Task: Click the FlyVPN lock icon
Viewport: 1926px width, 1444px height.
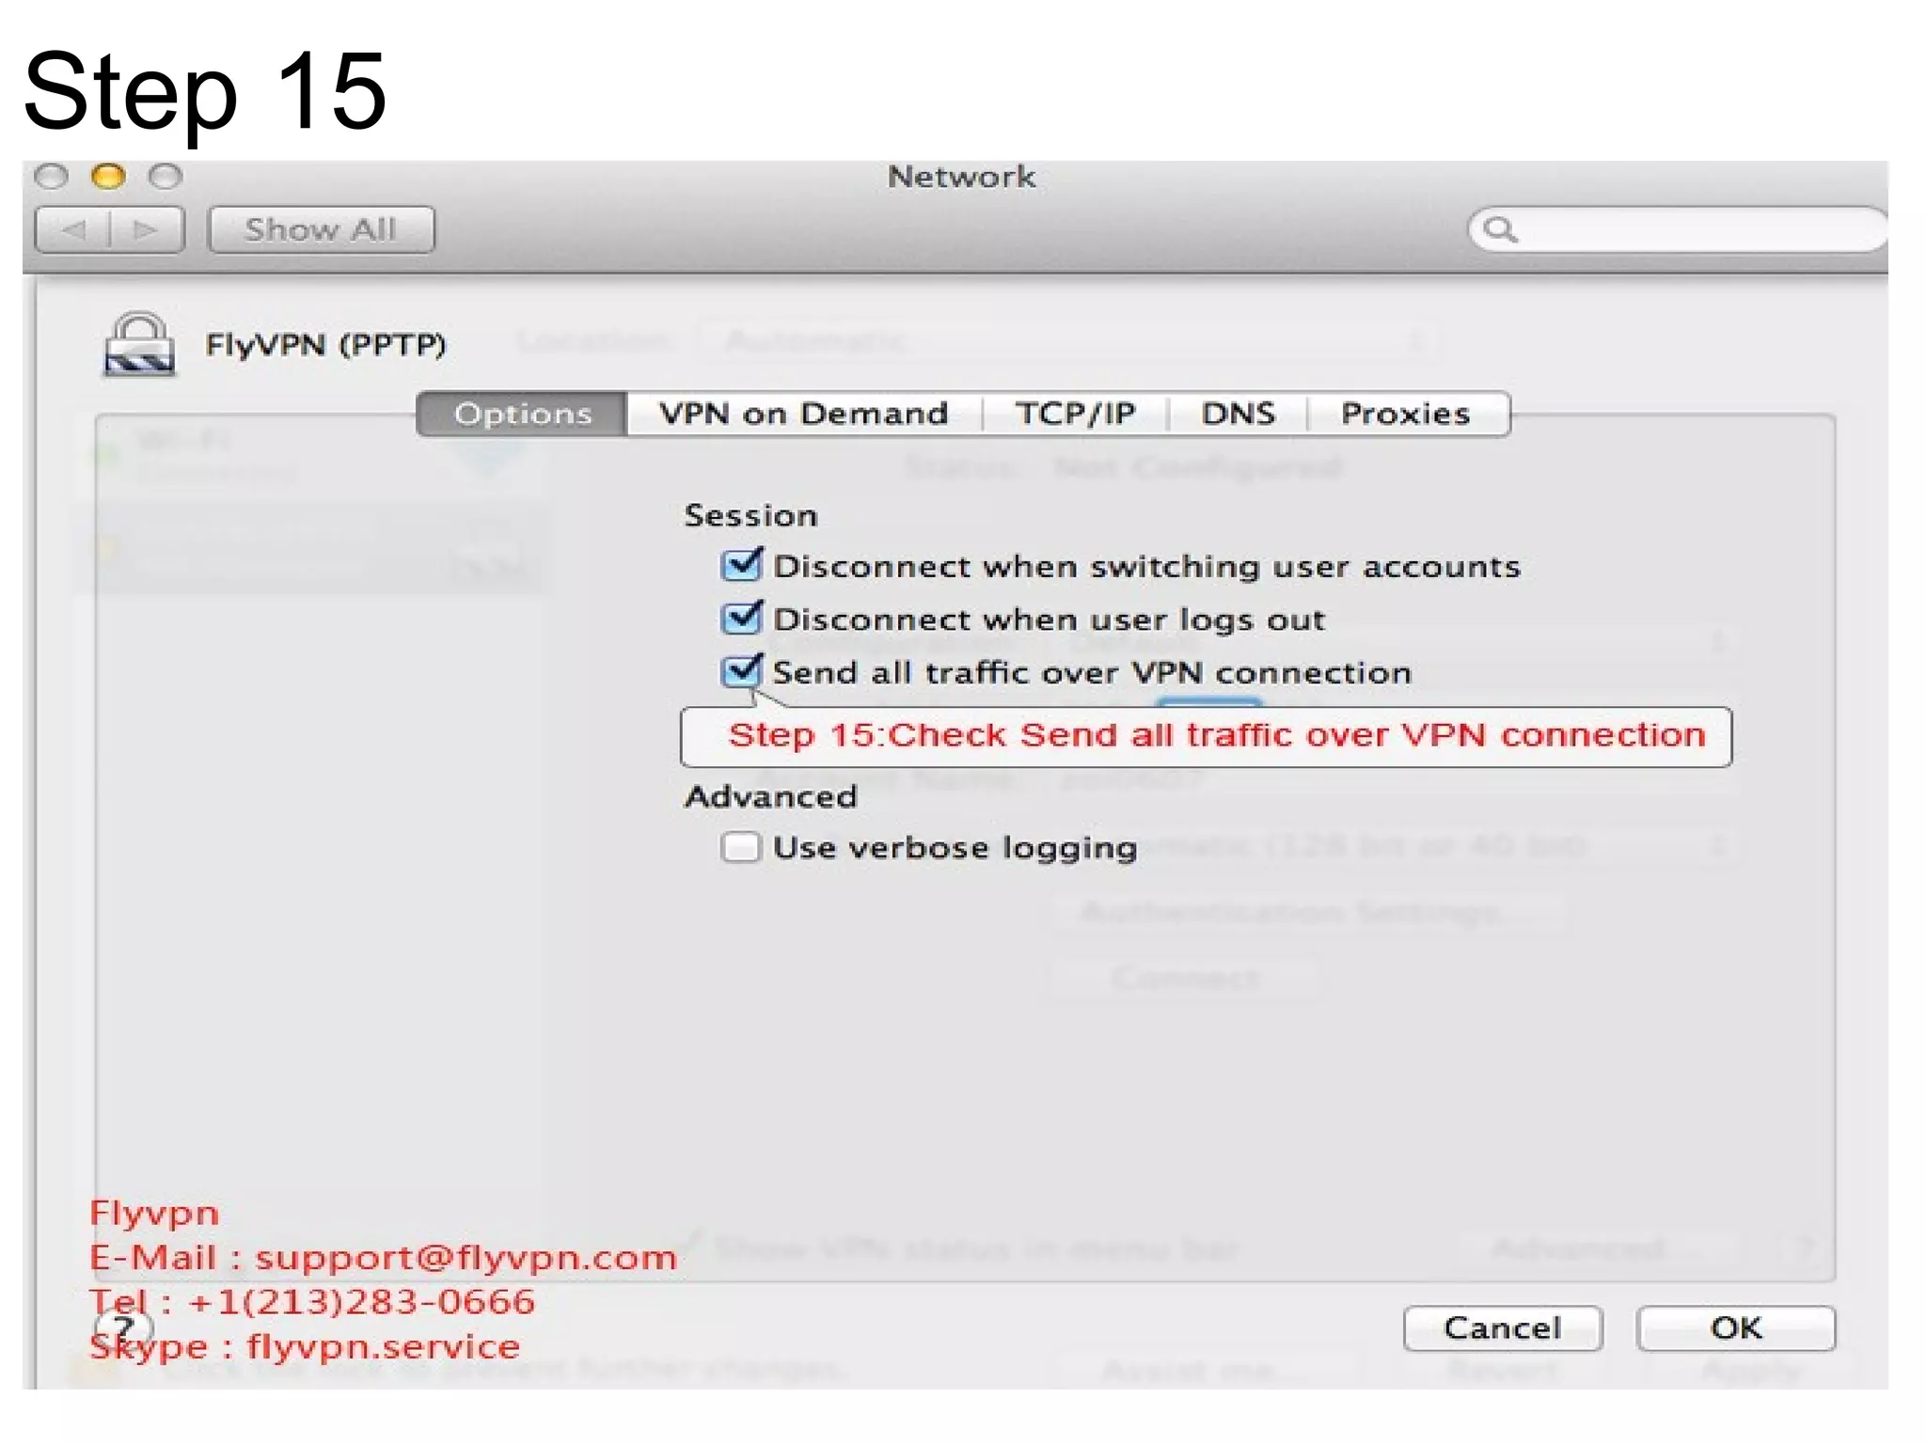Action: point(139,345)
